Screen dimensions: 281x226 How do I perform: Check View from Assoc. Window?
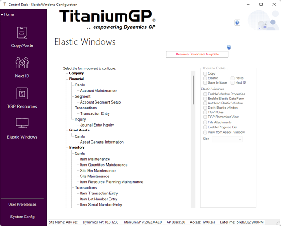(205, 132)
